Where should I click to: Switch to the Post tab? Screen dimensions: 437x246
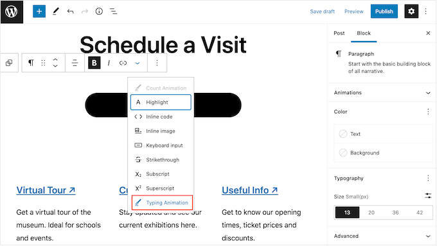[339, 33]
